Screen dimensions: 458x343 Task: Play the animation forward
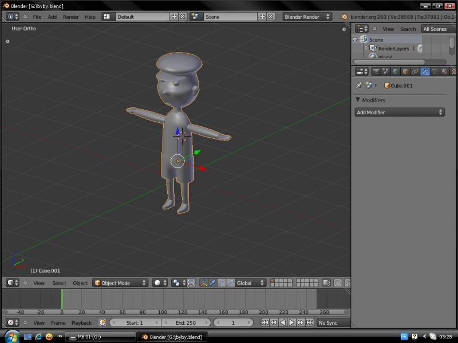pyautogui.click(x=291, y=322)
